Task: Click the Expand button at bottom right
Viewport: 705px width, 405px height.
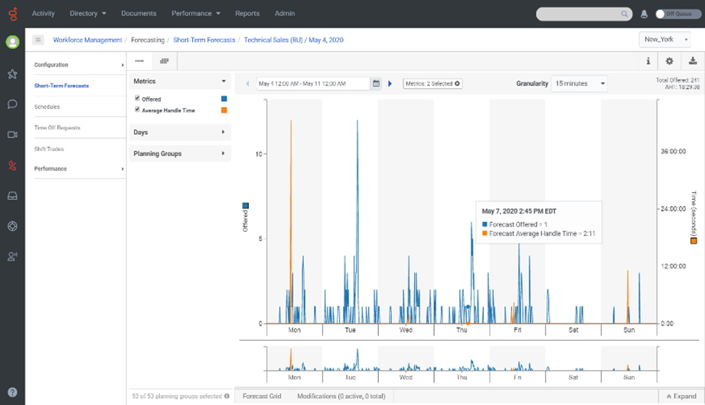Action: (681, 397)
